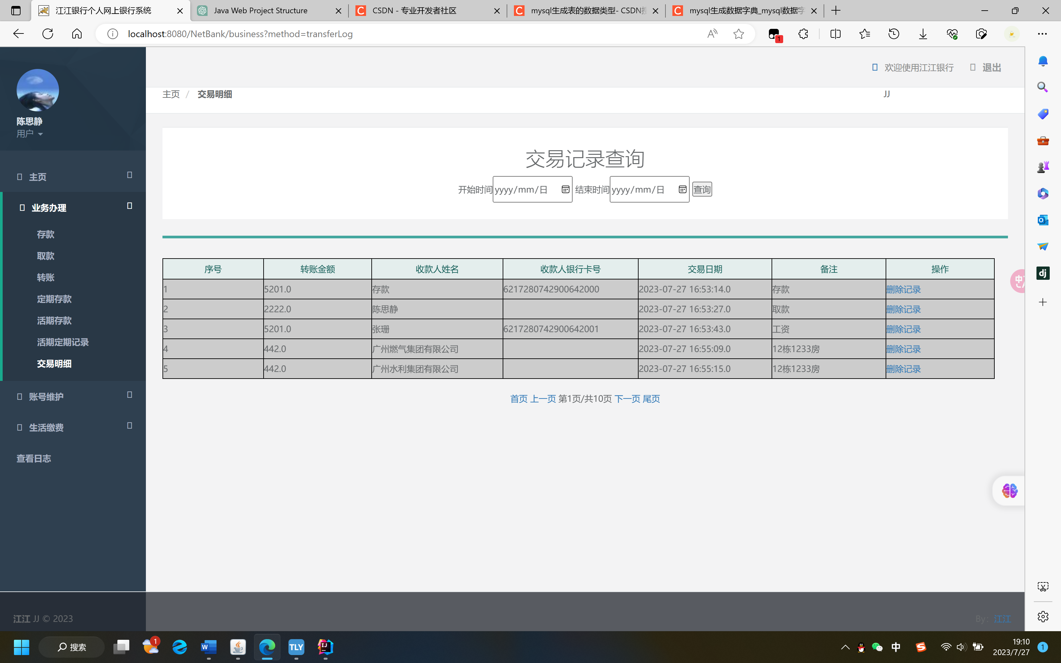Click the 主页 breadcrumb link
The width and height of the screenshot is (1061, 663).
point(171,94)
